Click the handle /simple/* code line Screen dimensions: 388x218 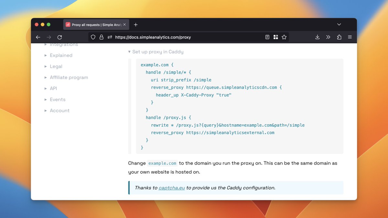(x=168, y=72)
